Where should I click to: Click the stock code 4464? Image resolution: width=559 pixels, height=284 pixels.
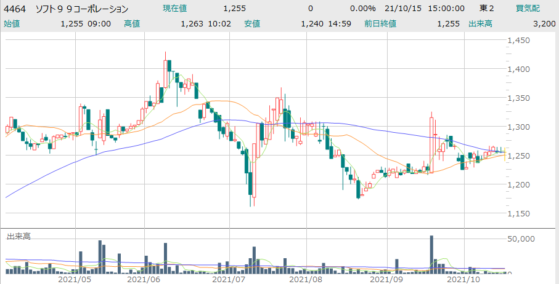pyautogui.click(x=15, y=9)
